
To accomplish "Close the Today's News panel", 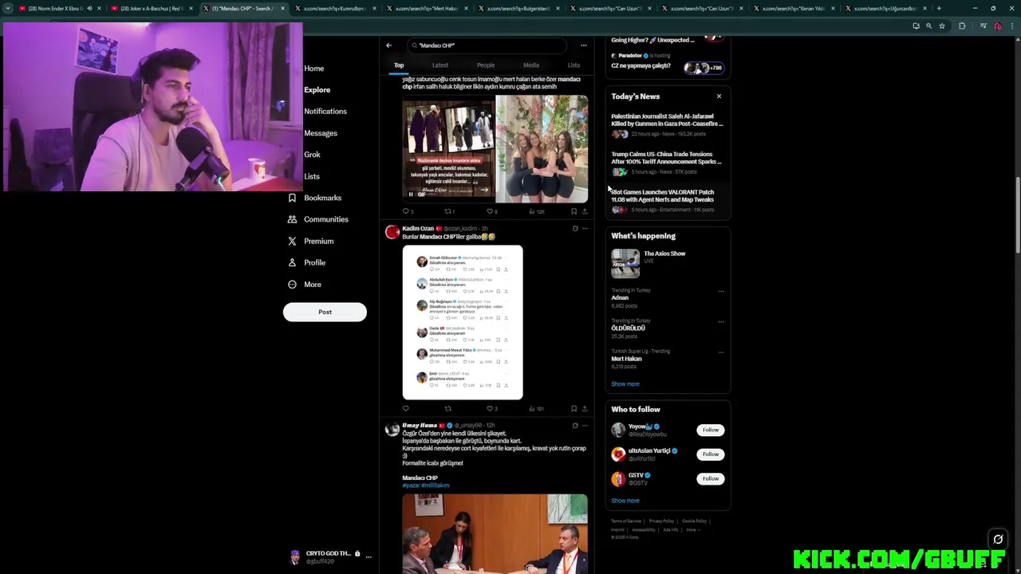I will pyautogui.click(x=719, y=96).
